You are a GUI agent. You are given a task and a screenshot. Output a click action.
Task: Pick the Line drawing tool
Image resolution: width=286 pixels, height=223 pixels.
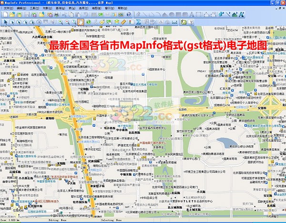pos(144,14)
